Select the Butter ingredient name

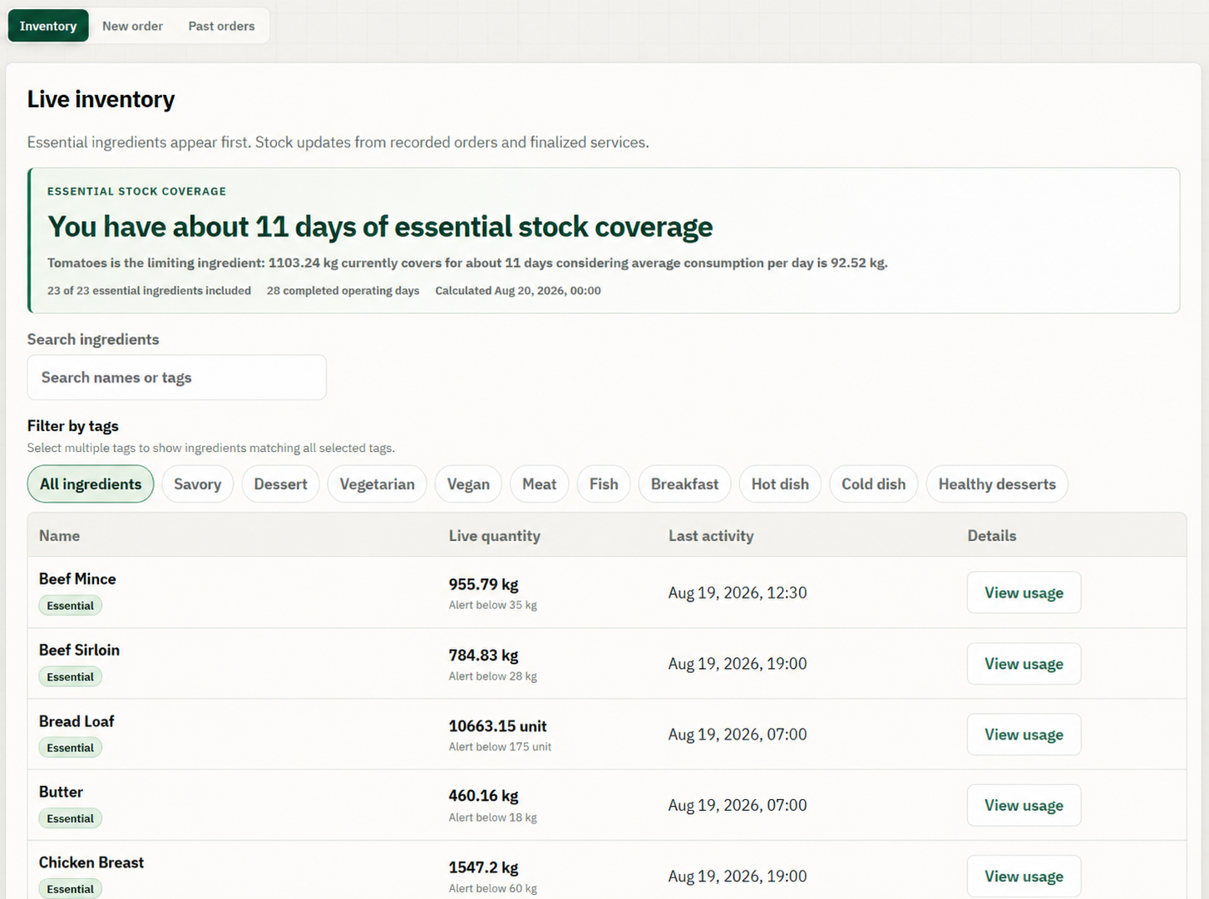(x=61, y=792)
